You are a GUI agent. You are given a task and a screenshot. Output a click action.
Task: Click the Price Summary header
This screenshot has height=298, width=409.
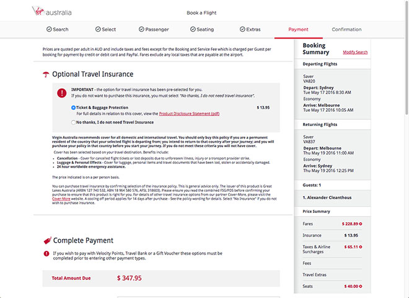(x=316, y=212)
